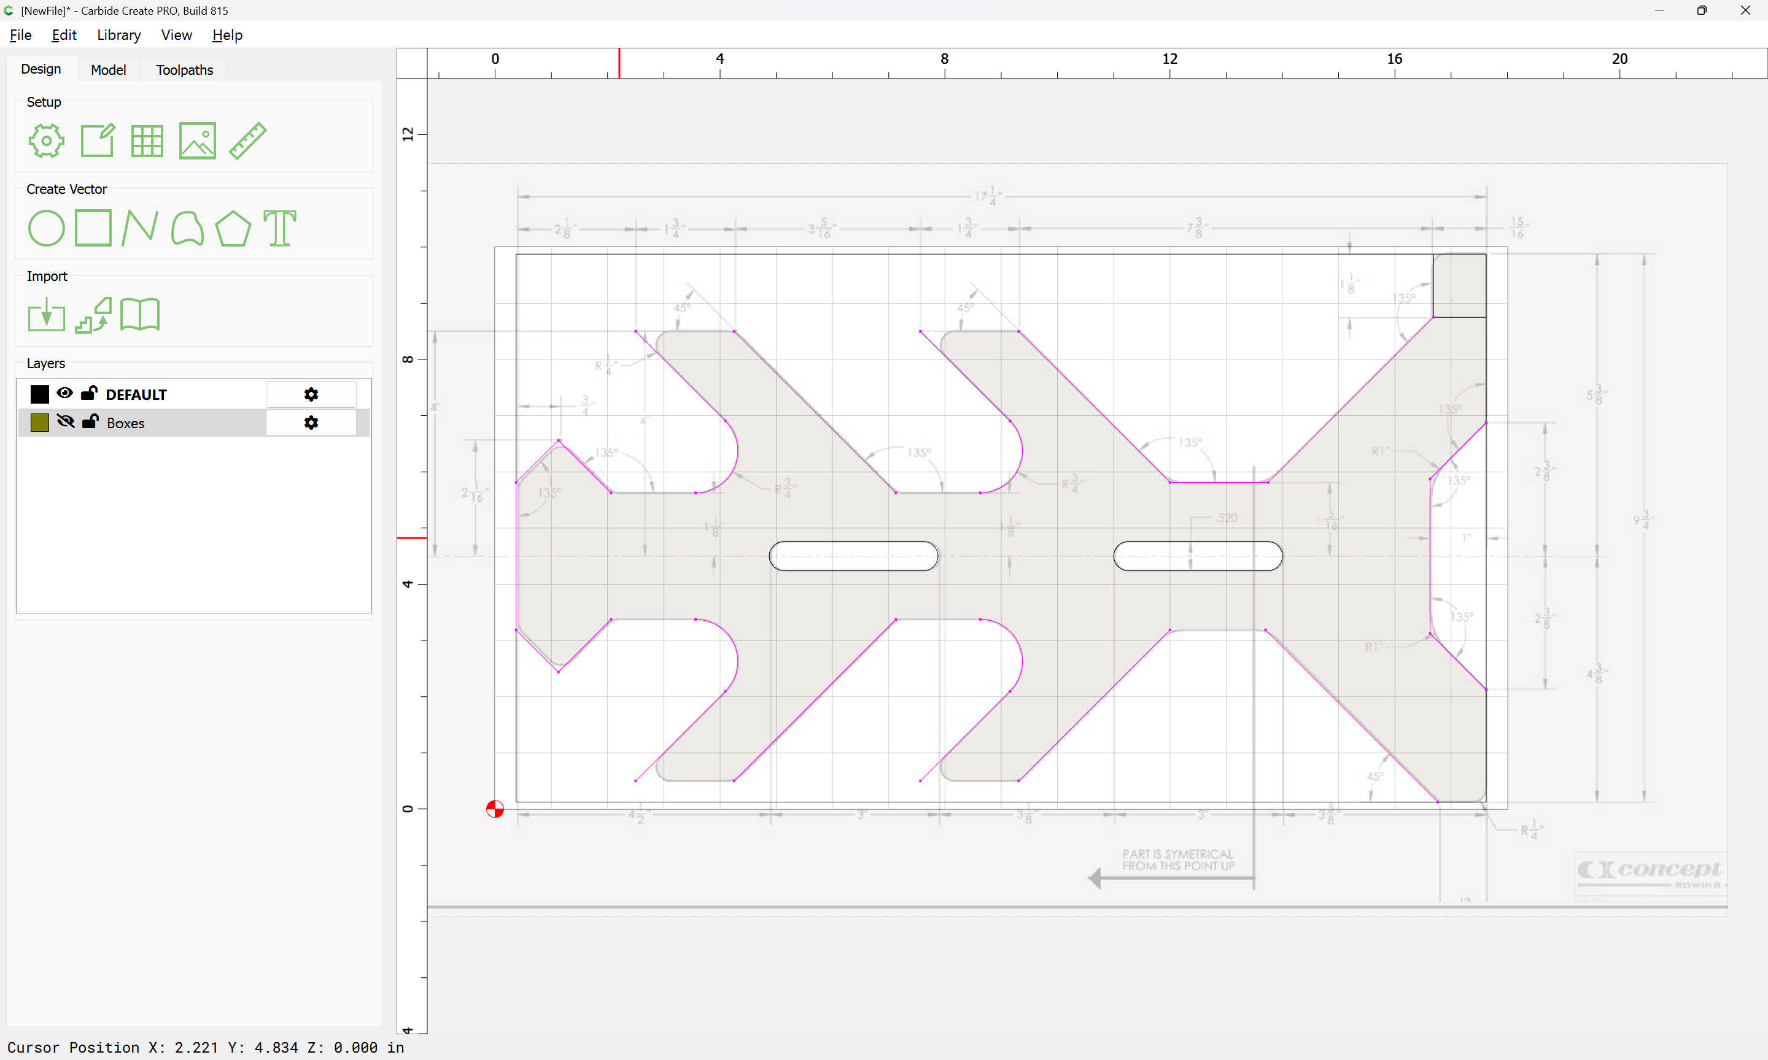Select the Curve drawing tool
The height and width of the screenshot is (1060, 1768).
pos(187,228)
